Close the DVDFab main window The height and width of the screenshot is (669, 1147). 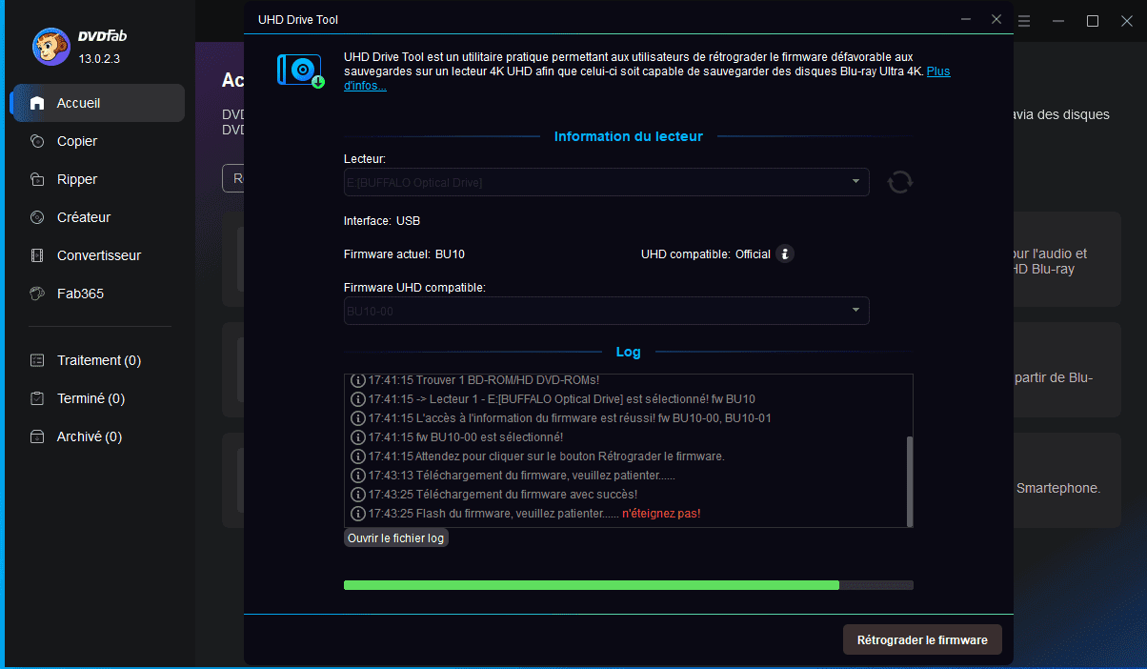1126,21
